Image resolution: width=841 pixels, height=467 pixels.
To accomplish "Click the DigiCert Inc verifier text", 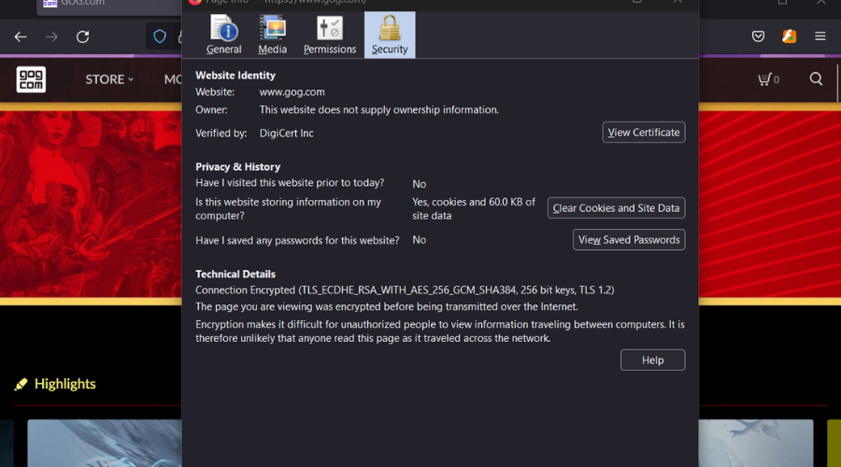I will click(287, 133).
